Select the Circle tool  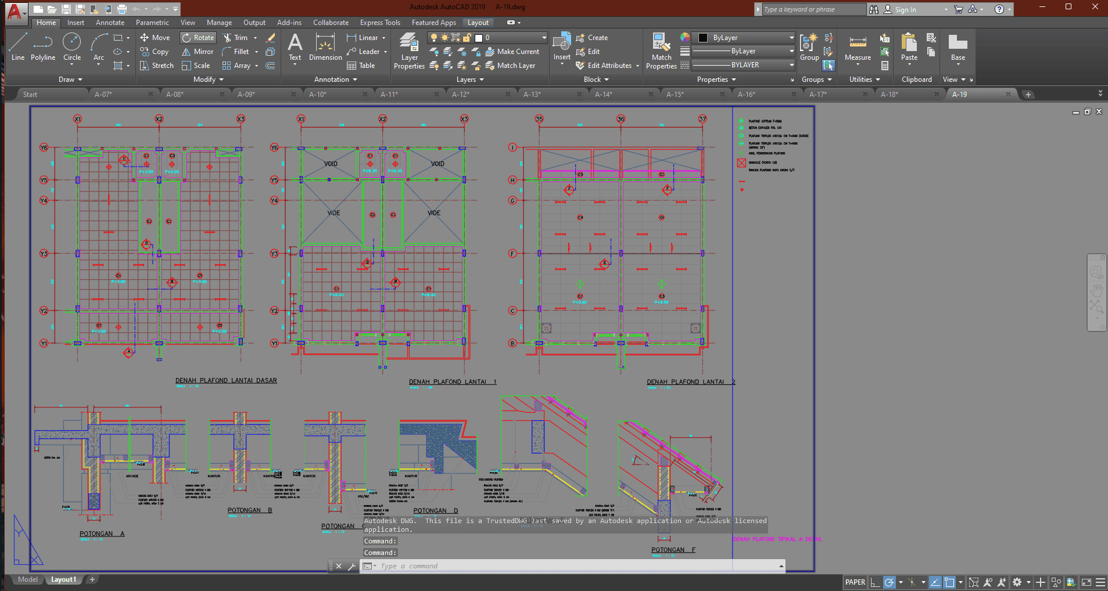pos(71,46)
